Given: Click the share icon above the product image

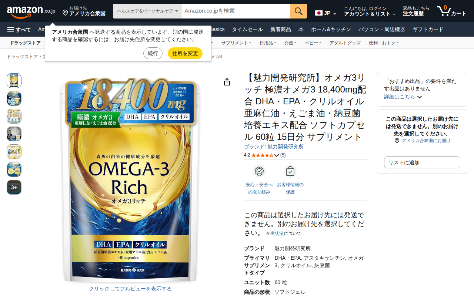Looking at the screenshot, I should [x=227, y=82].
